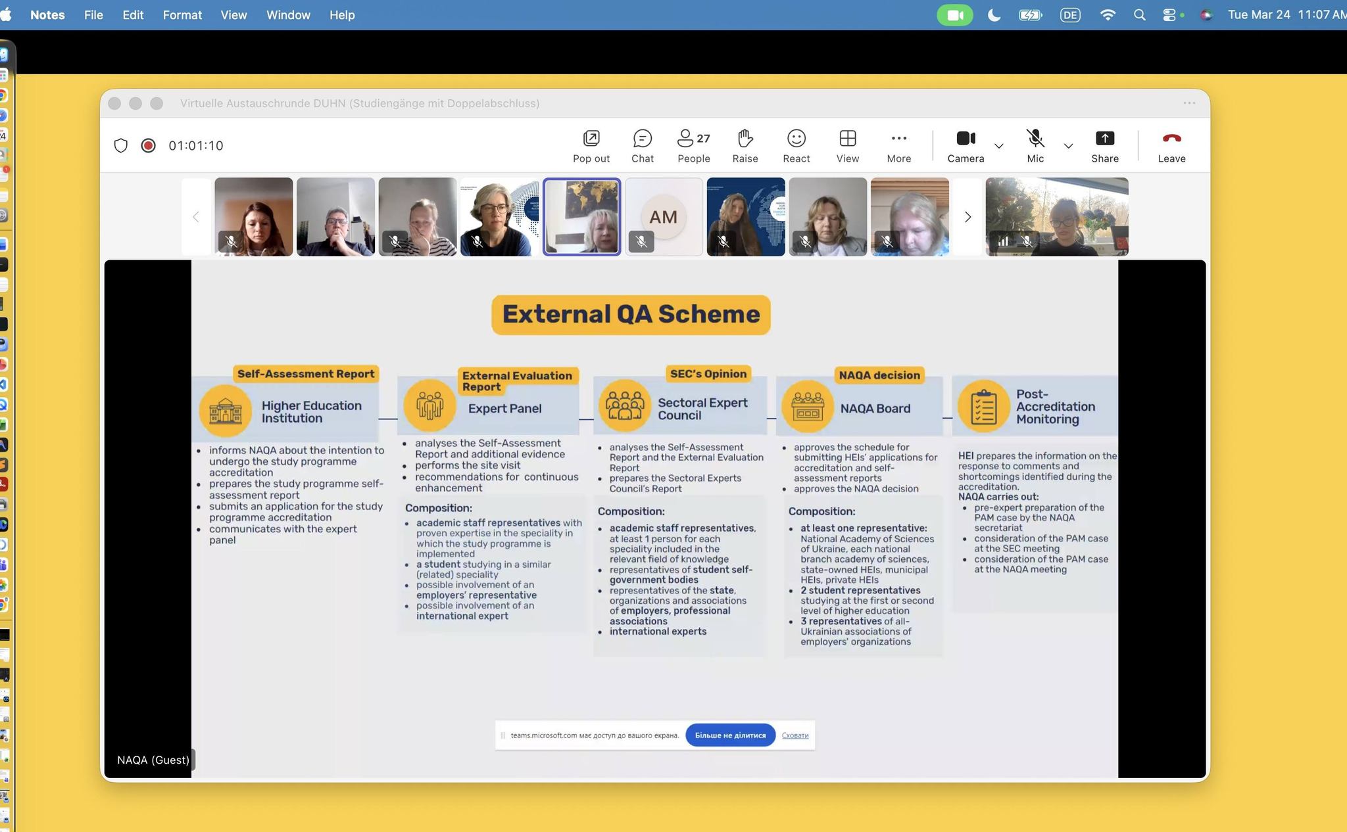Toggle the Camera off

(965, 146)
